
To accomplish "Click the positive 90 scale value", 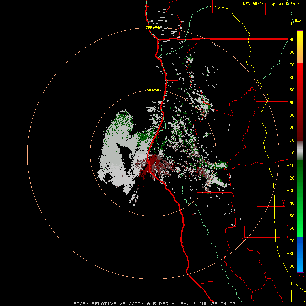I will tap(292, 40).
